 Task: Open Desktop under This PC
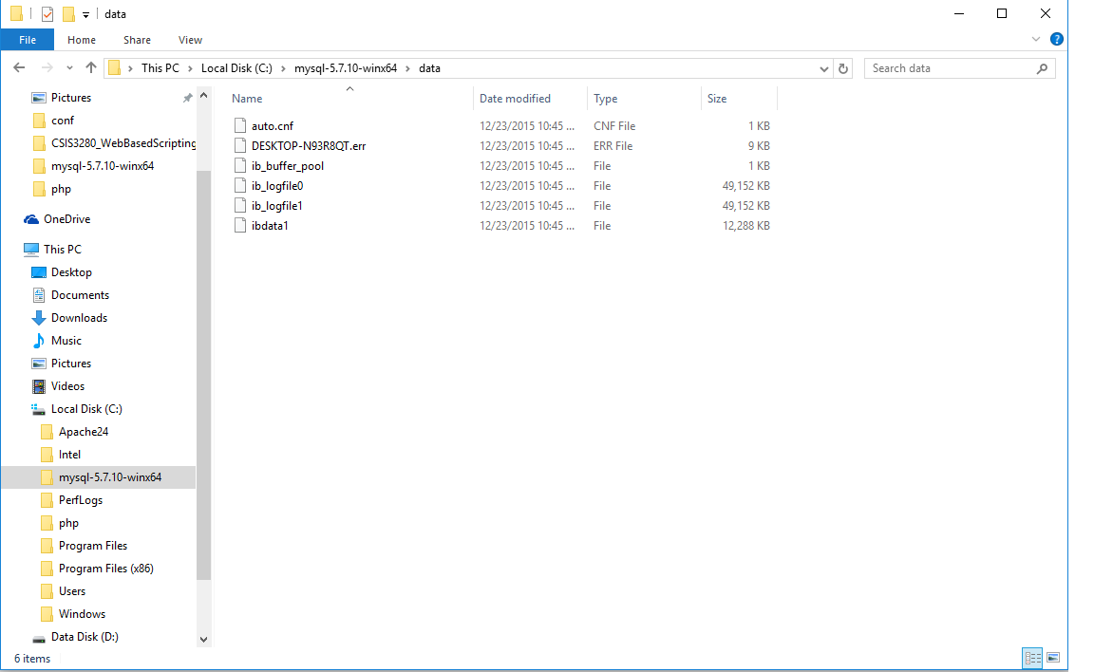tap(71, 272)
